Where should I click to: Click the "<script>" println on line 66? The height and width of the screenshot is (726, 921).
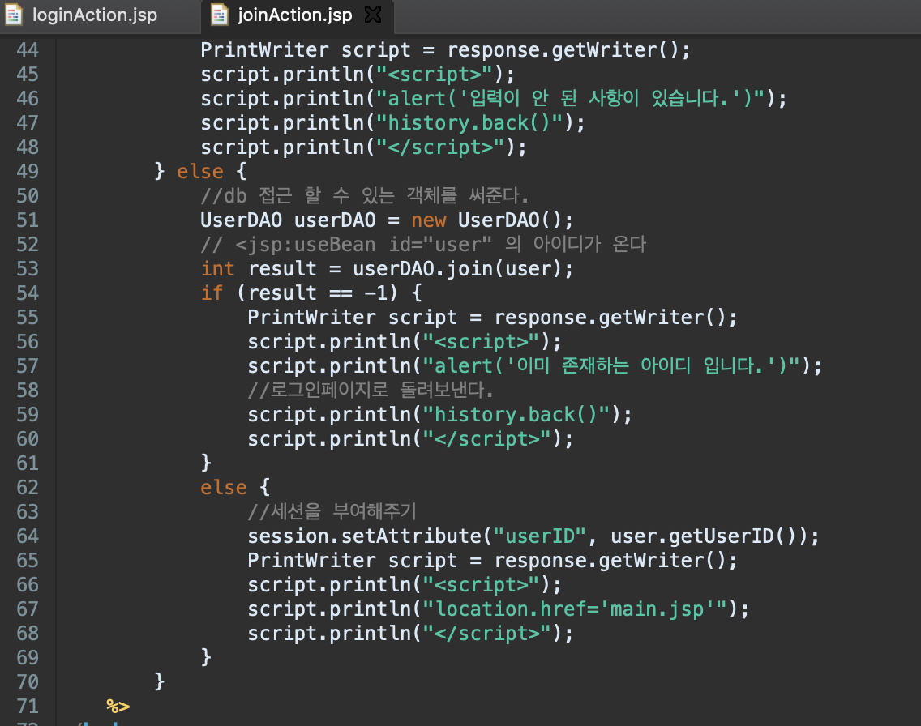click(x=404, y=585)
